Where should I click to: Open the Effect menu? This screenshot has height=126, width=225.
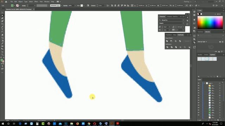(36, 2)
